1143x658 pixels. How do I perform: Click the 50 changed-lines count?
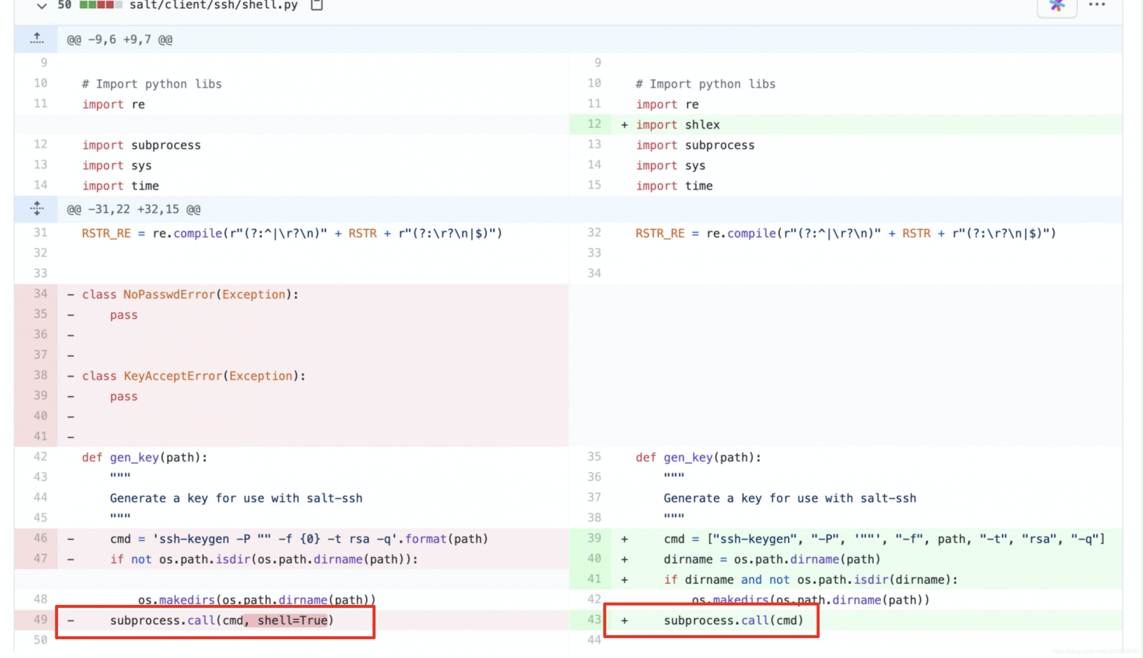(x=65, y=5)
